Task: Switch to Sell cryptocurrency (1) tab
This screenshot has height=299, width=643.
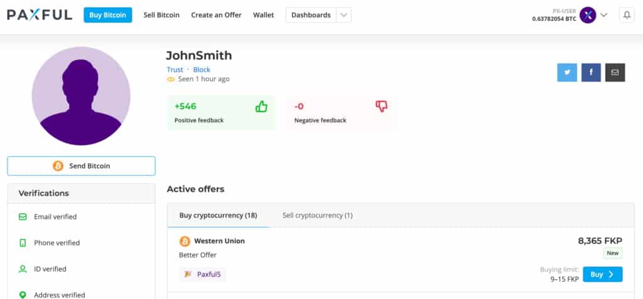Action: pos(317,216)
